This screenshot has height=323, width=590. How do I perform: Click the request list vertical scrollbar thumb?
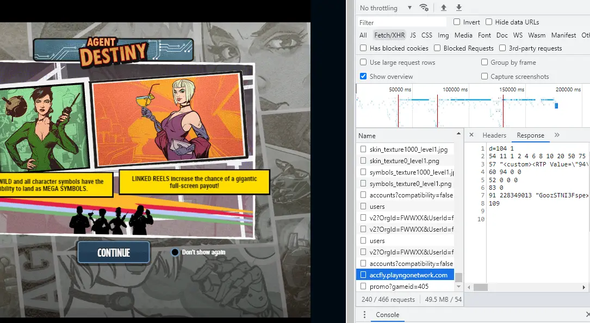pyautogui.click(x=458, y=277)
